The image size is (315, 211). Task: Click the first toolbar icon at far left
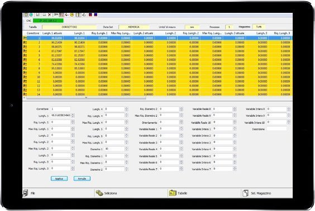pos(26,15)
